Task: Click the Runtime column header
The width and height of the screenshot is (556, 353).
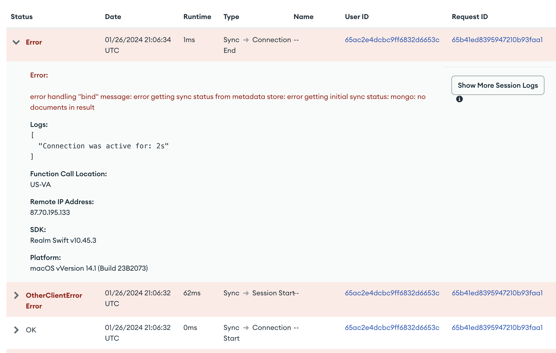Action: click(197, 17)
